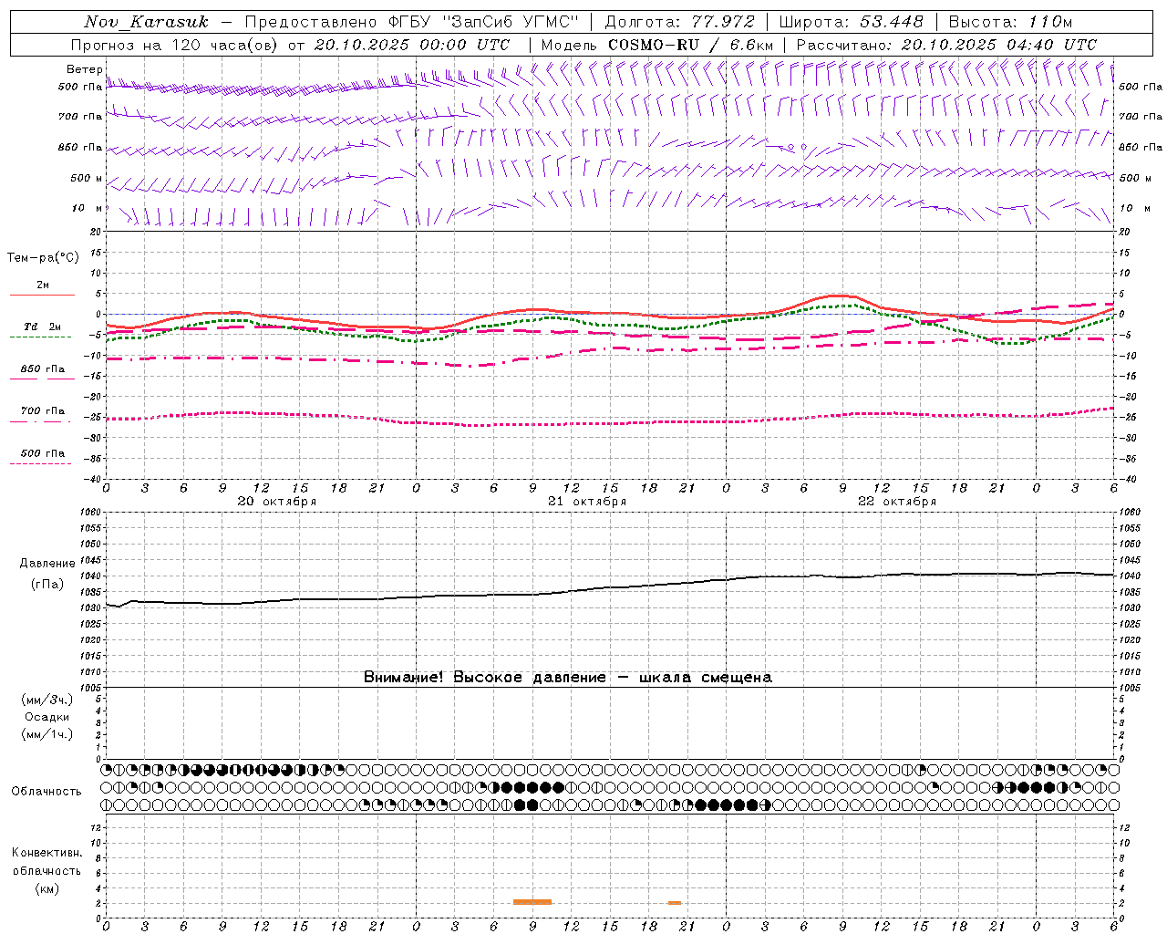Click the '20 октября' date label
The height and width of the screenshot is (934, 1167).
277,502
